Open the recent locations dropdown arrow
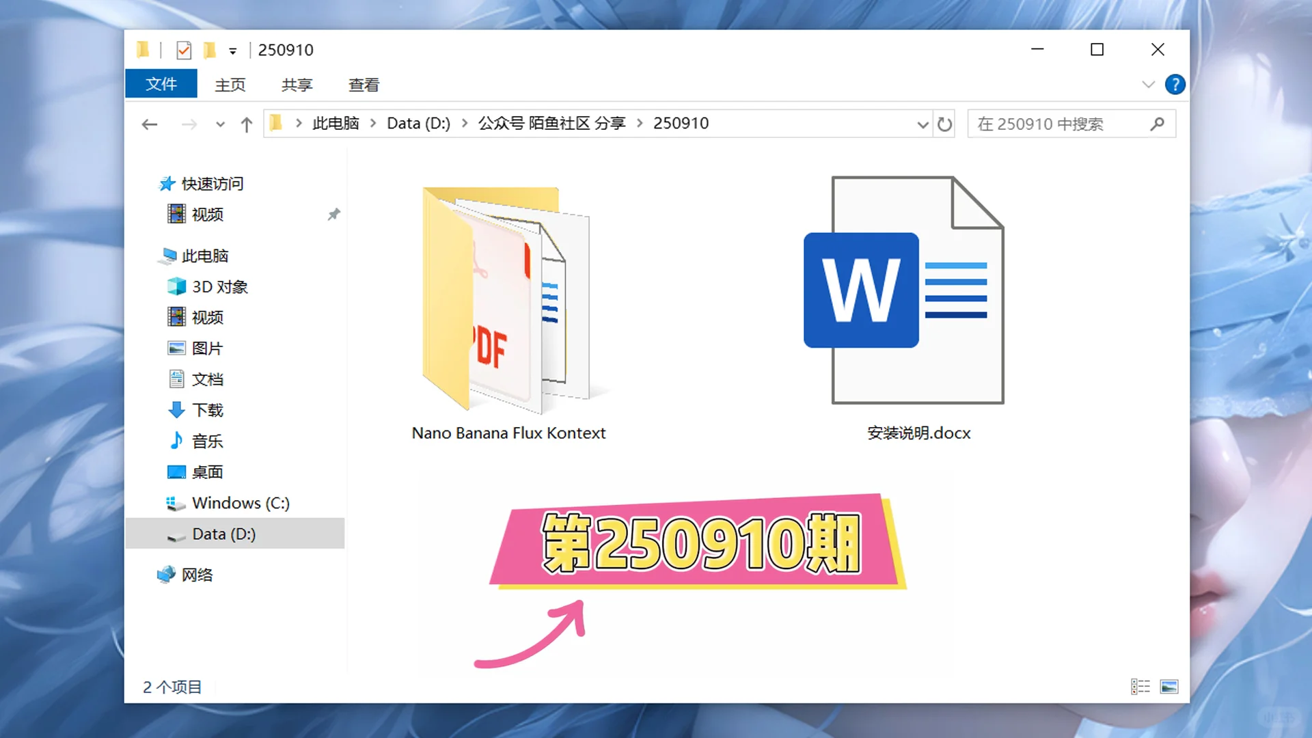 pyautogui.click(x=220, y=124)
